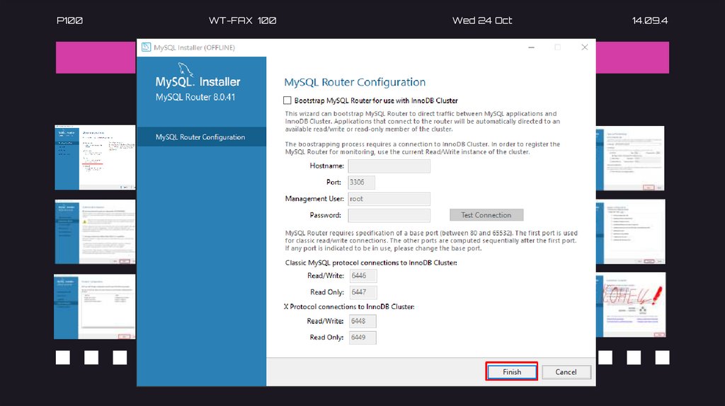
Task: Click the MySQL Installer title bar icon
Action: tap(146, 47)
